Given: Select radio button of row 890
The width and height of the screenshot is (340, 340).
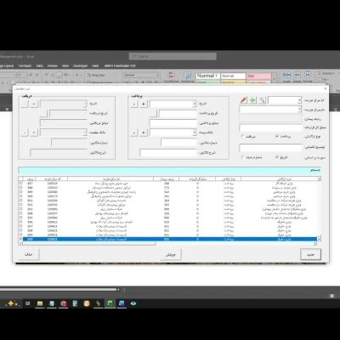Looking at the screenshot, I should coord(20,196).
